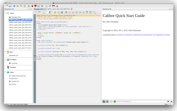Click the insert image picture icon
This screenshot has width=177, height=111.
pos(62,12)
